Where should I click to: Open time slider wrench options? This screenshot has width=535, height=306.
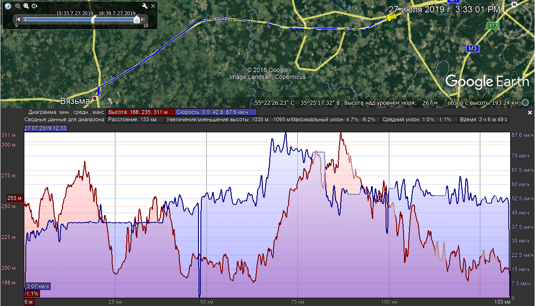point(145,6)
